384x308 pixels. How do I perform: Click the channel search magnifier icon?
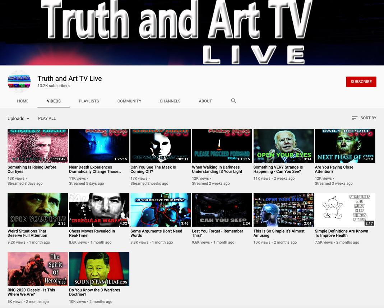pyautogui.click(x=233, y=101)
